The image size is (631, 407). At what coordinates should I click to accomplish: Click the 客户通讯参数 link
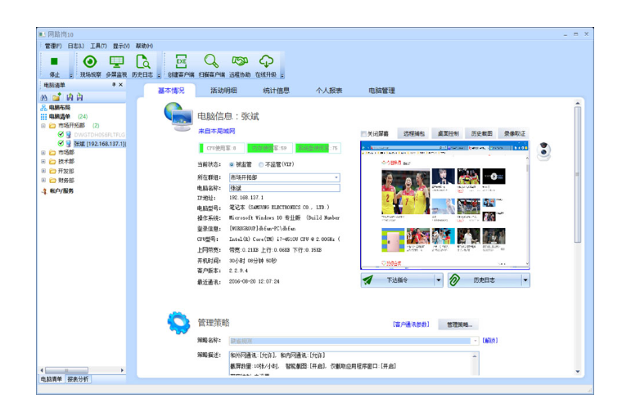point(412,324)
